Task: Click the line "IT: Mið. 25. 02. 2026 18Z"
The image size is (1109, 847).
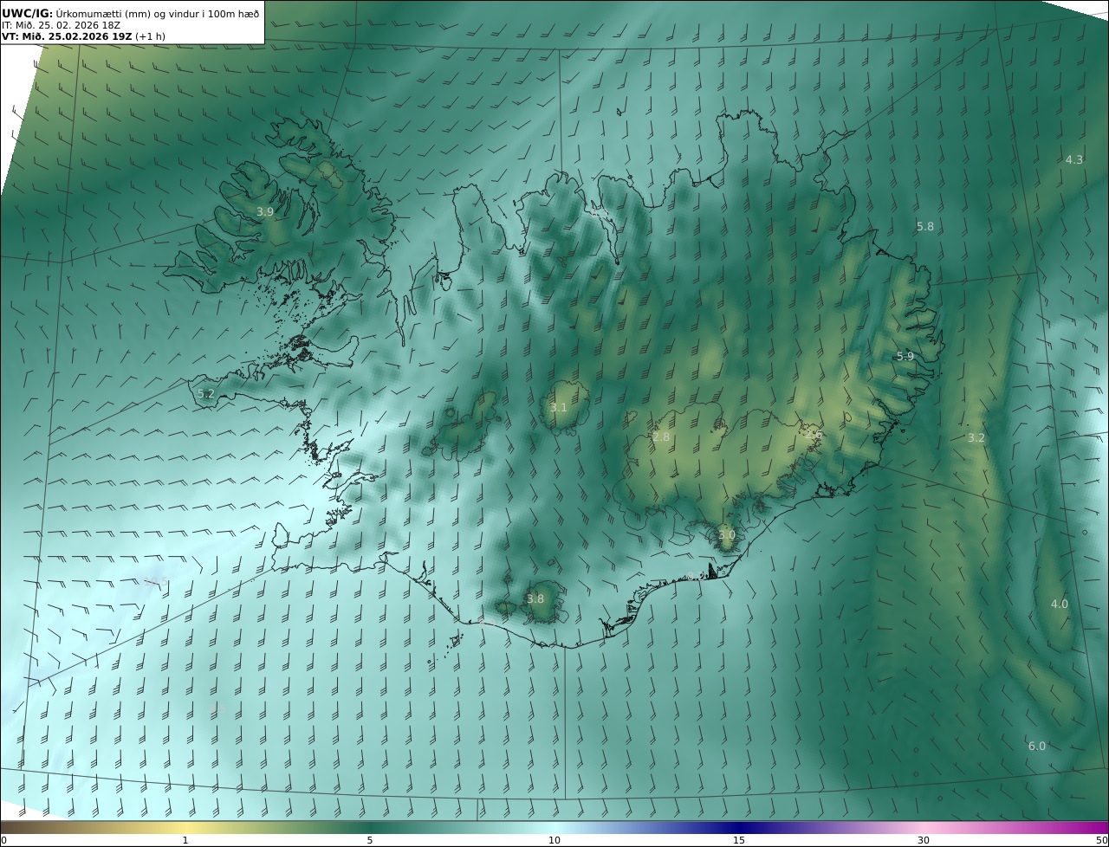Action: click(61, 25)
